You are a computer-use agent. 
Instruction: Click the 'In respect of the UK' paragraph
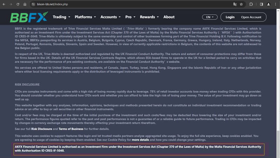[x=138, y=58]
